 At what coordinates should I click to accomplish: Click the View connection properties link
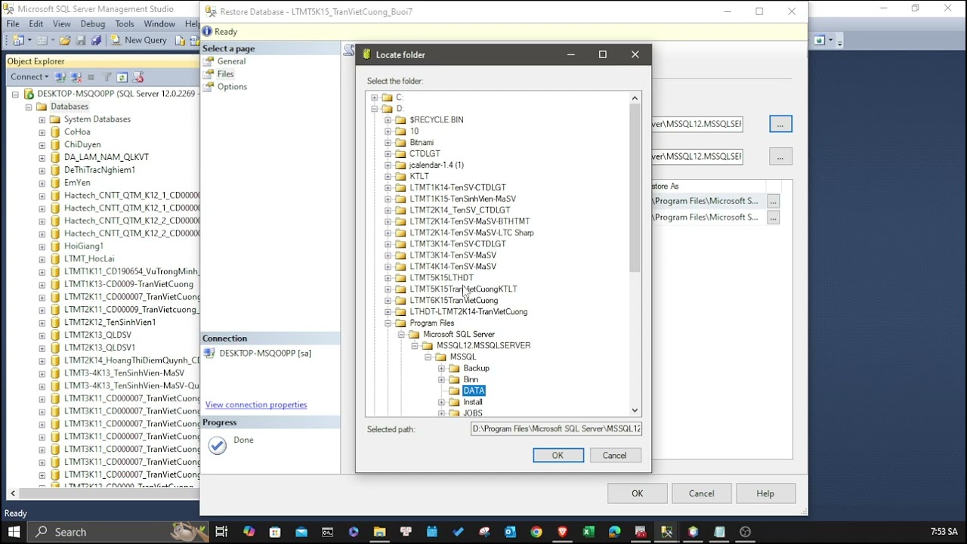pos(256,405)
